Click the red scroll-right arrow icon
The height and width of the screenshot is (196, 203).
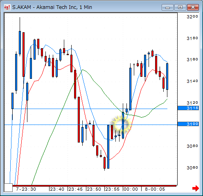click(x=196, y=188)
